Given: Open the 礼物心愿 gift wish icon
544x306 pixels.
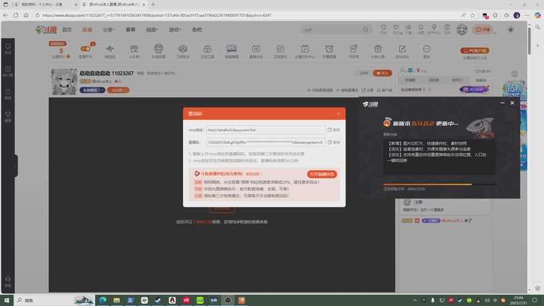Looking at the screenshot, I should (x=377, y=51).
